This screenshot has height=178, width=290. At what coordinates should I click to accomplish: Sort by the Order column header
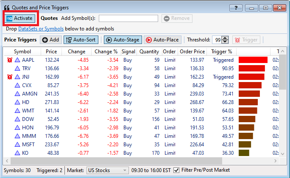point(169,52)
